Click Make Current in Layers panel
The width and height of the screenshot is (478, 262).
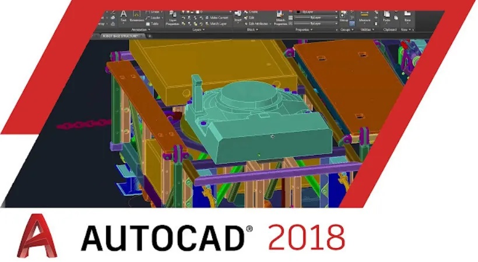[217, 17]
